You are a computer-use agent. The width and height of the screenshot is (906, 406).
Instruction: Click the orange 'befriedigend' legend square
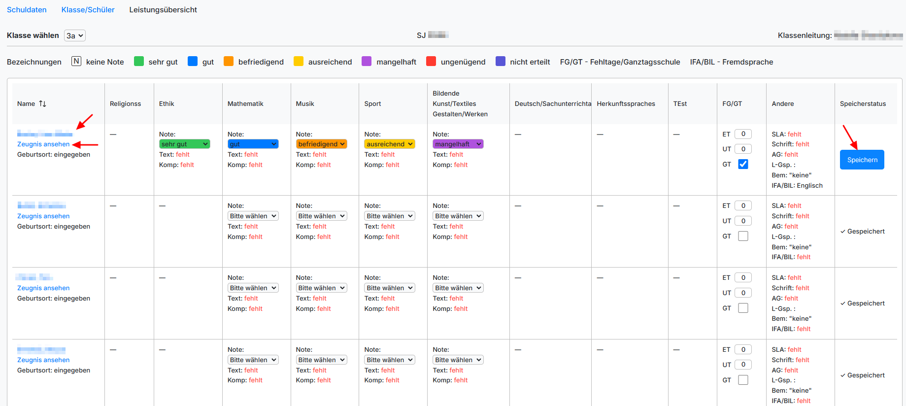point(229,62)
